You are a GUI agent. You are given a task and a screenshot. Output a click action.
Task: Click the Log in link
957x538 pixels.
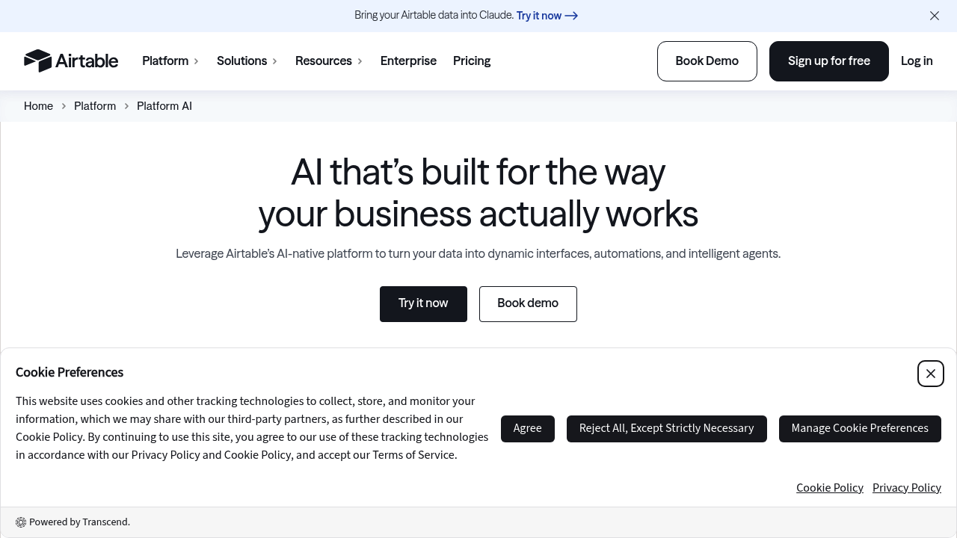point(917,61)
